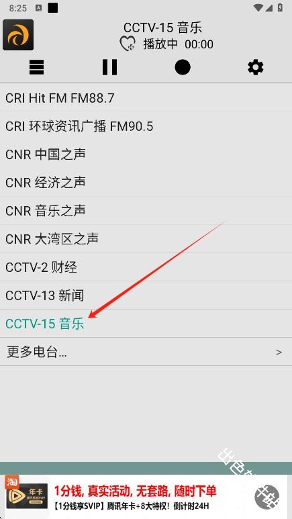Choose CNR 中国之声 station
Image resolution: width=292 pixels, height=519 pixels.
(146, 154)
